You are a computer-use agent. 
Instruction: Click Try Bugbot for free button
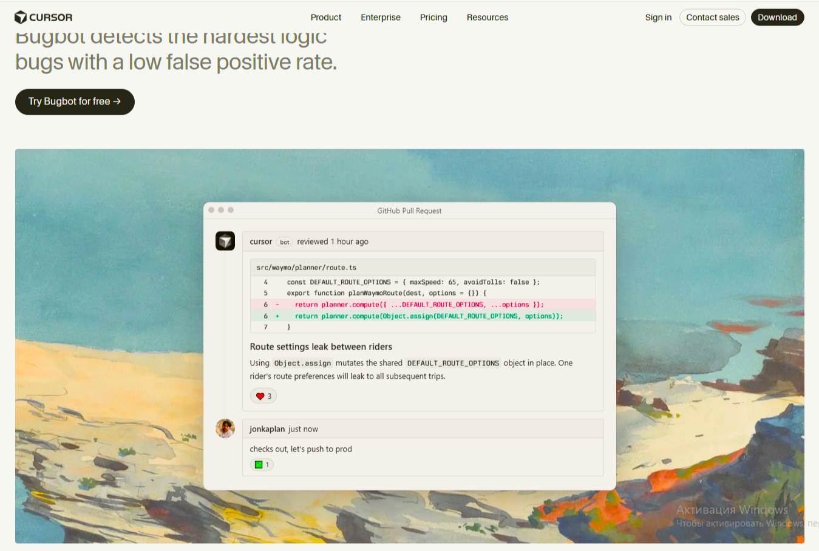[75, 101]
